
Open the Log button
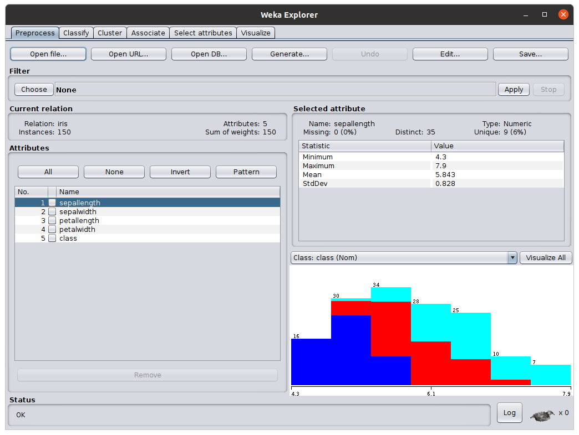tap(510, 412)
